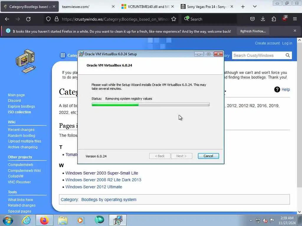Click the green orb taskbar icon
Image resolution: width=302 pixels, height=226 pixels.
(x=99, y=220)
